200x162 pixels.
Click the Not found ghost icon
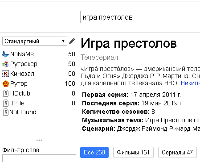[x=6, y=112]
